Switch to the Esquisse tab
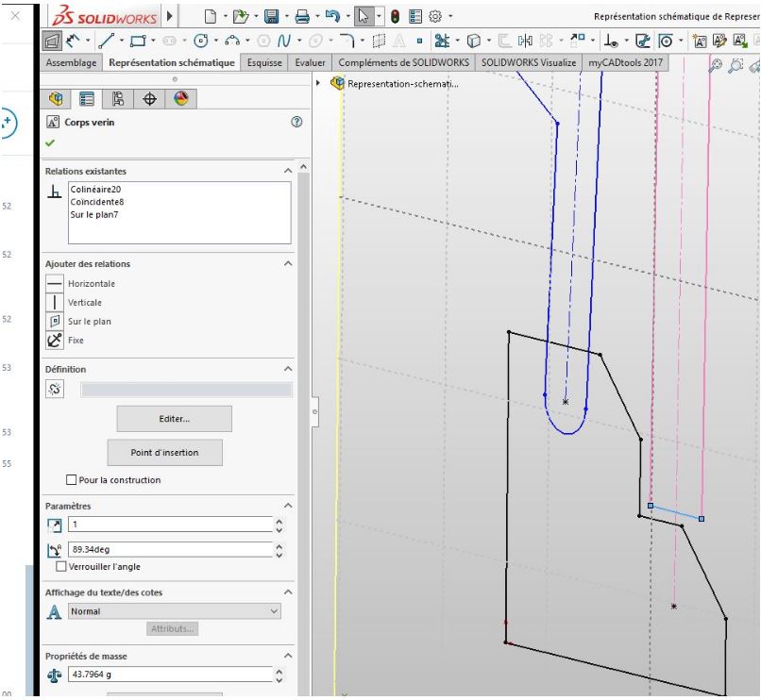Screen dimensions: 761x700 (x=264, y=62)
